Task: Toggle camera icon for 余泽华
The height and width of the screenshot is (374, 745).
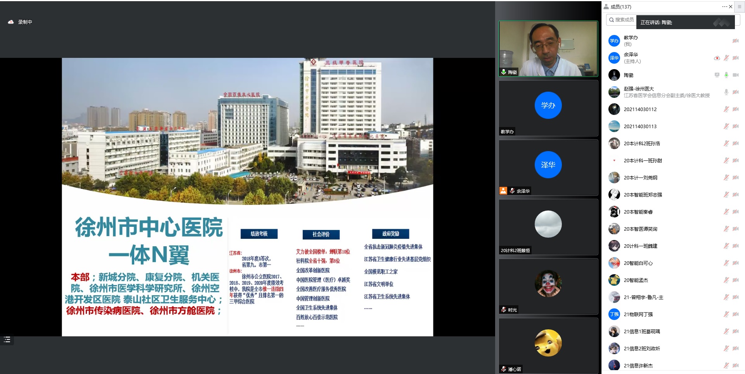Action: [x=735, y=58]
